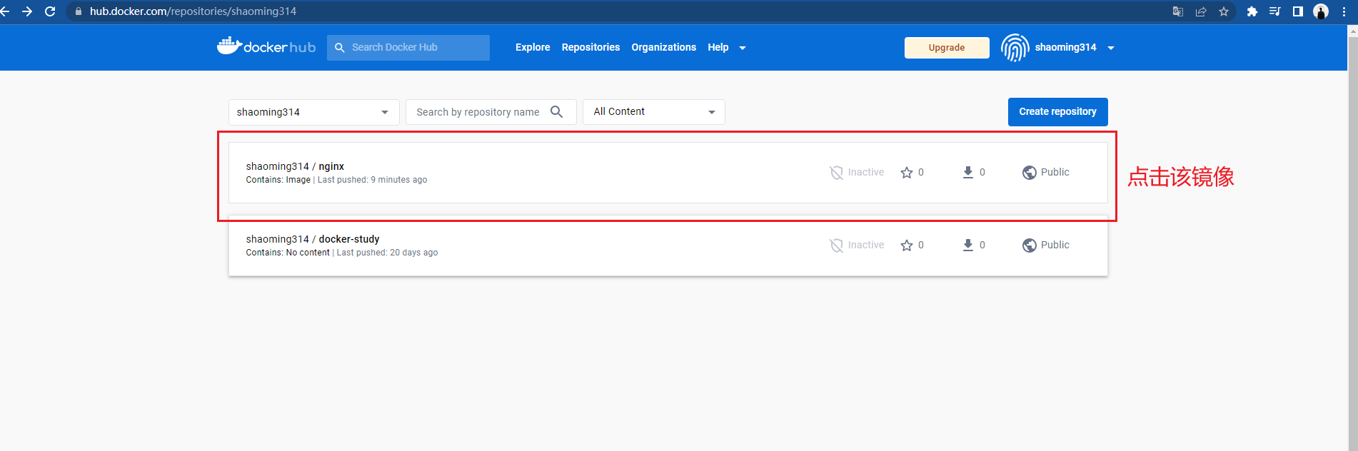Click 'Contains: Image' text on nginx row
The width and height of the screenshot is (1358, 451).
[x=278, y=180]
